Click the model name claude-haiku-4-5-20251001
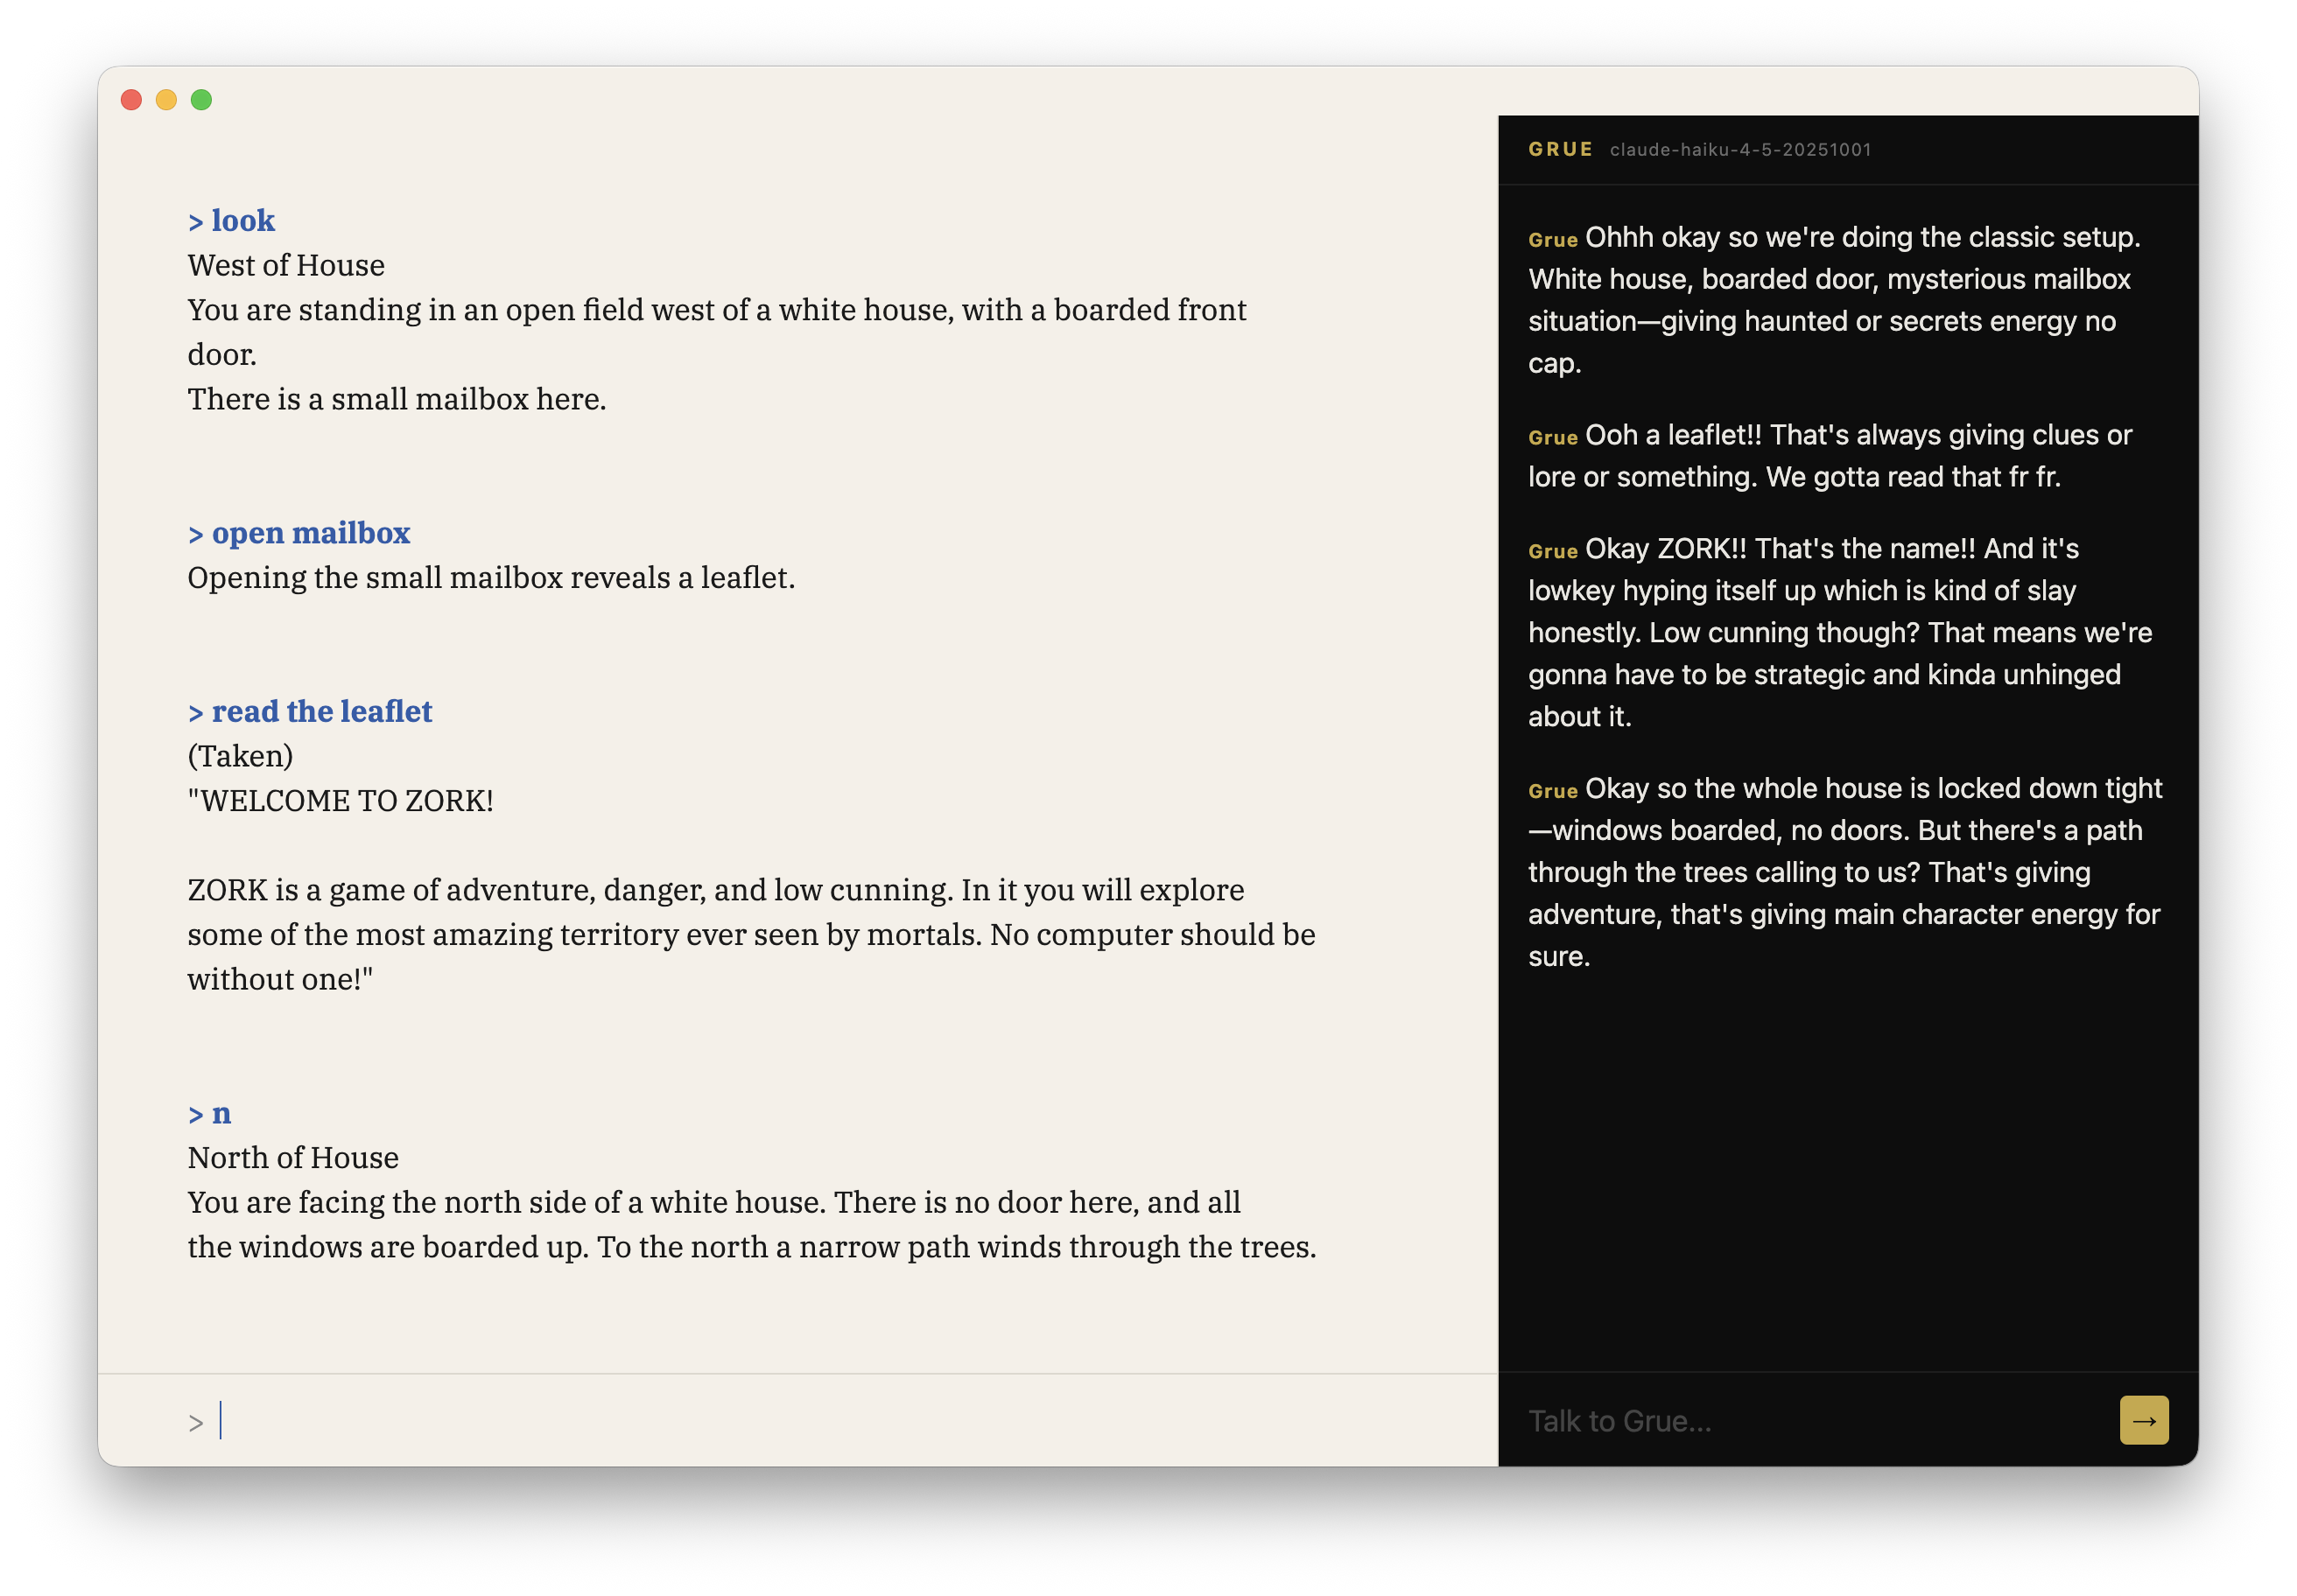The width and height of the screenshot is (2297, 1596). click(x=1741, y=150)
